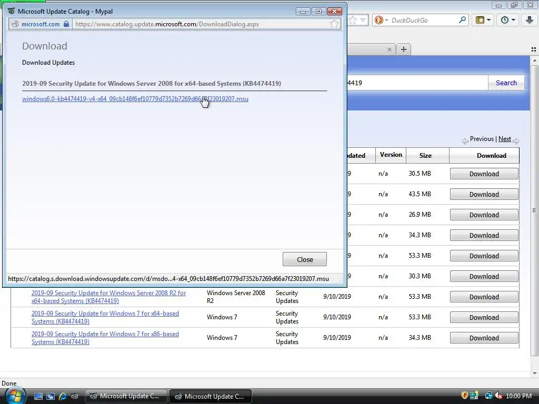The height and width of the screenshot is (404, 539).
Task: Download the Windows Server 2008 R2 x64 update
Action: click(x=484, y=297)
